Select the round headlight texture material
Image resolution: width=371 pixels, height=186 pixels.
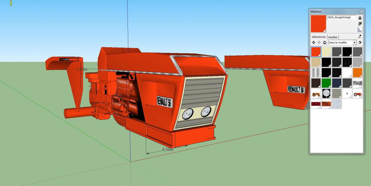[326, 94]
